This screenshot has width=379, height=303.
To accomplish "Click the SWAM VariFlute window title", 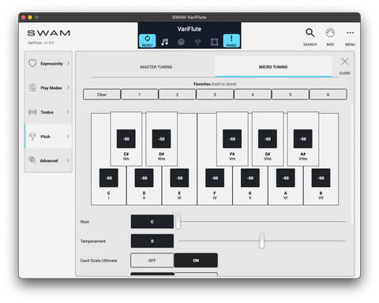I will pos(189,17).
